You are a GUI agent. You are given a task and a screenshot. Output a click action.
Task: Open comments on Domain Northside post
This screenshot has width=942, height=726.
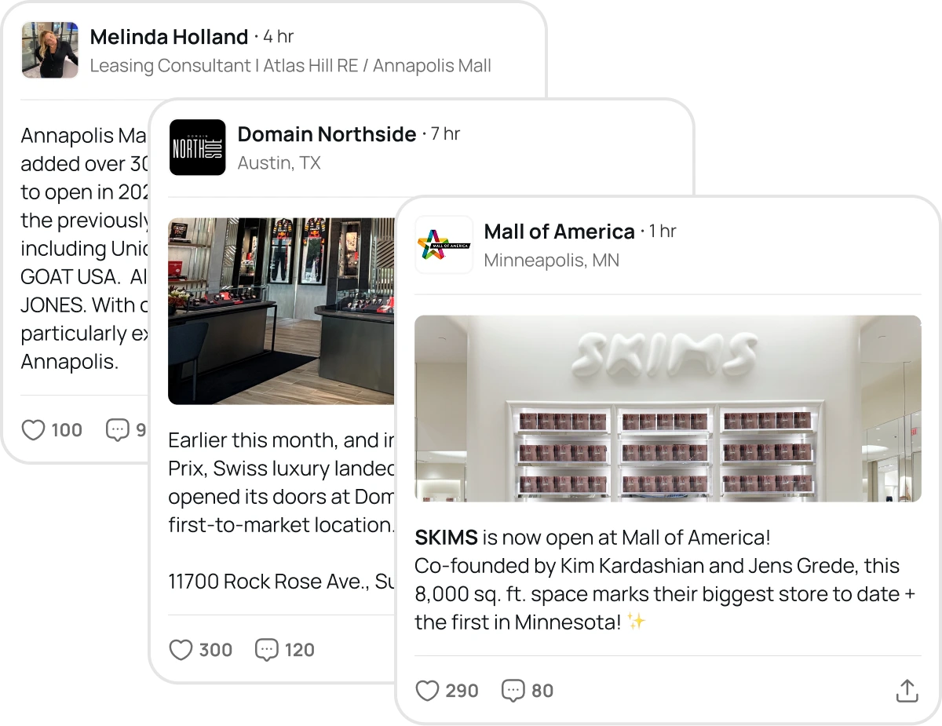[x=267, y=650]
